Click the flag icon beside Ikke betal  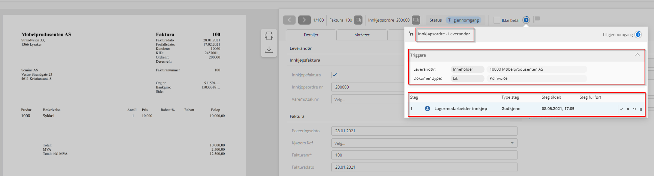click(537, 19)
